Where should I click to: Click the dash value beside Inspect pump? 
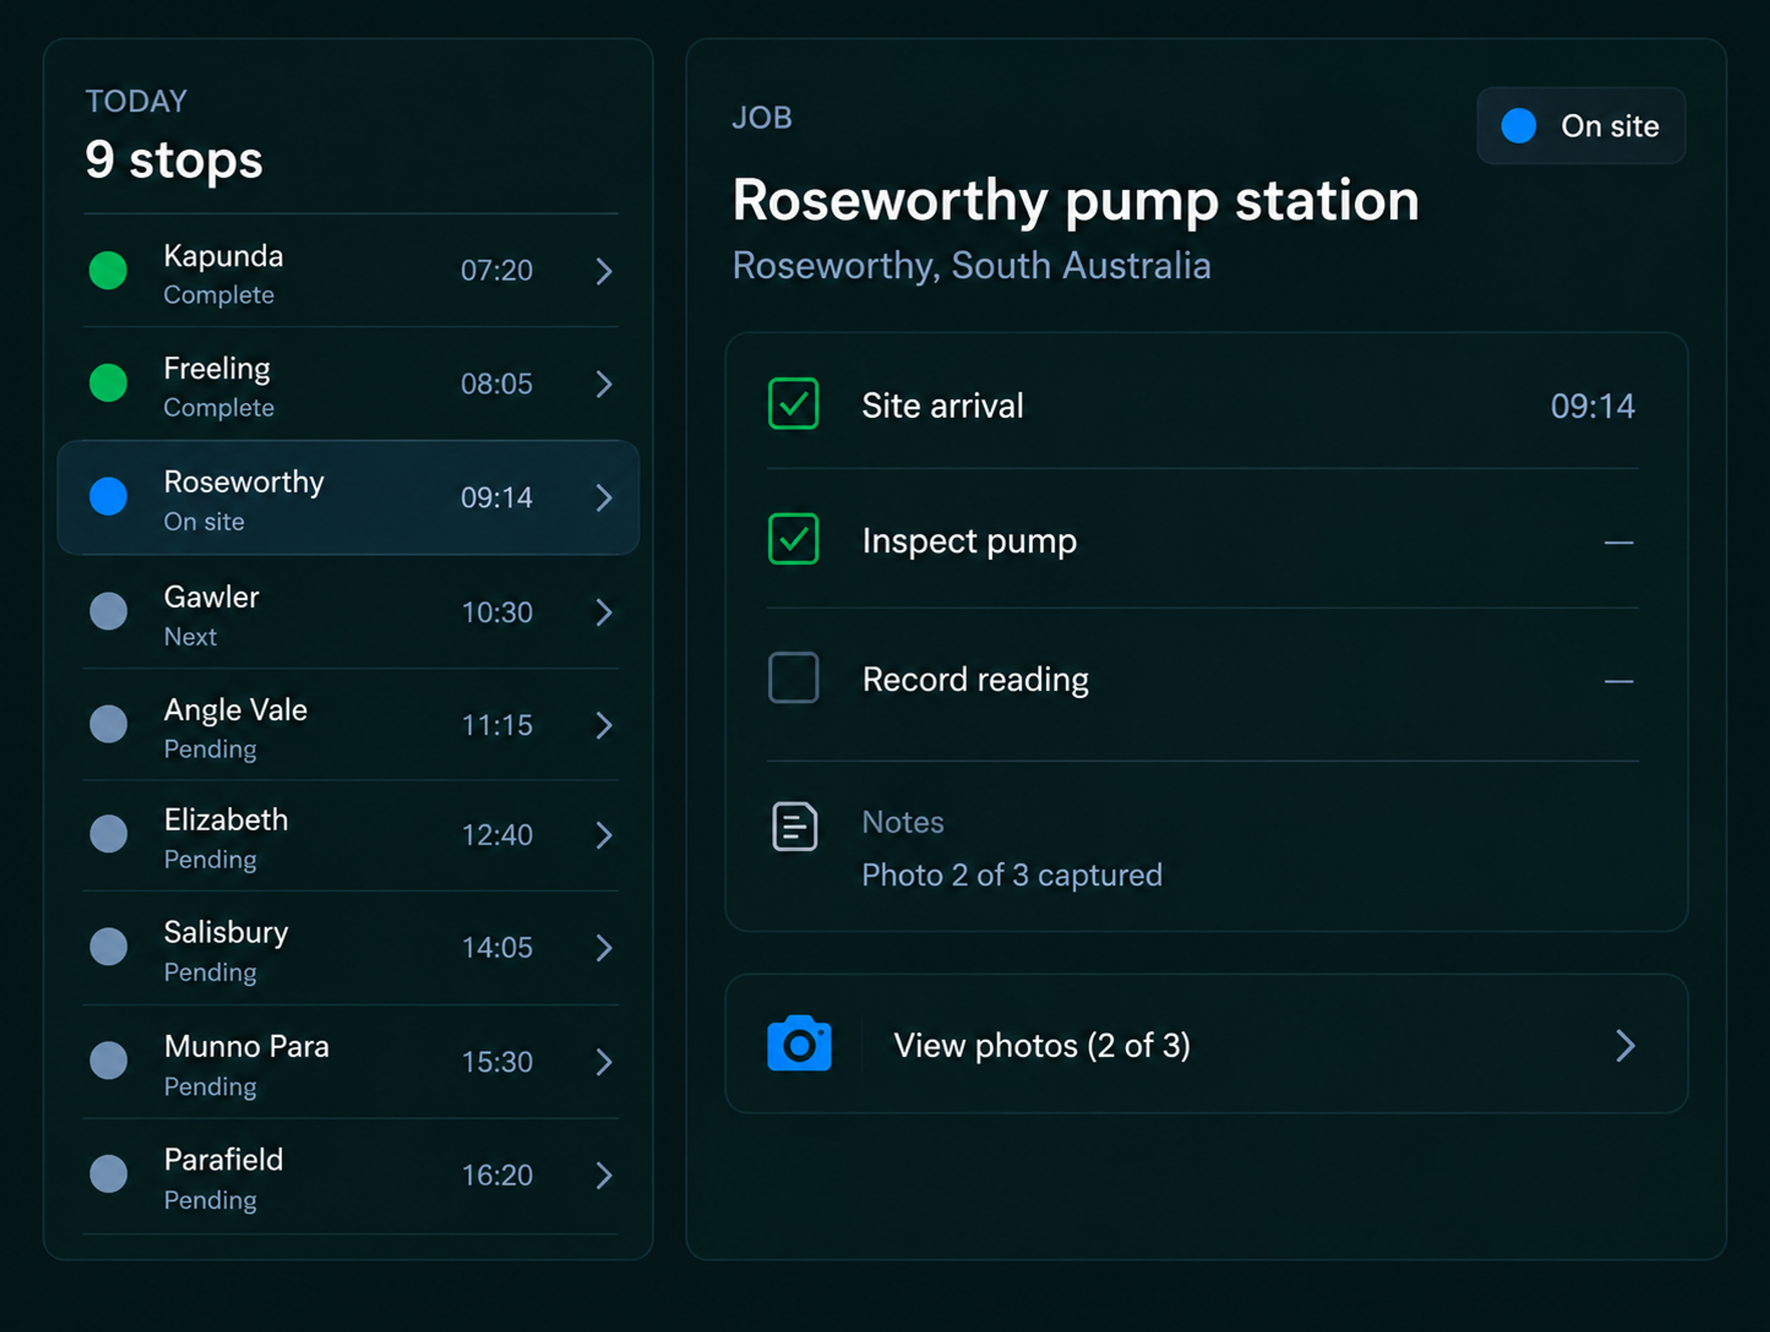pyautogui.click(x=1618, y=542)
